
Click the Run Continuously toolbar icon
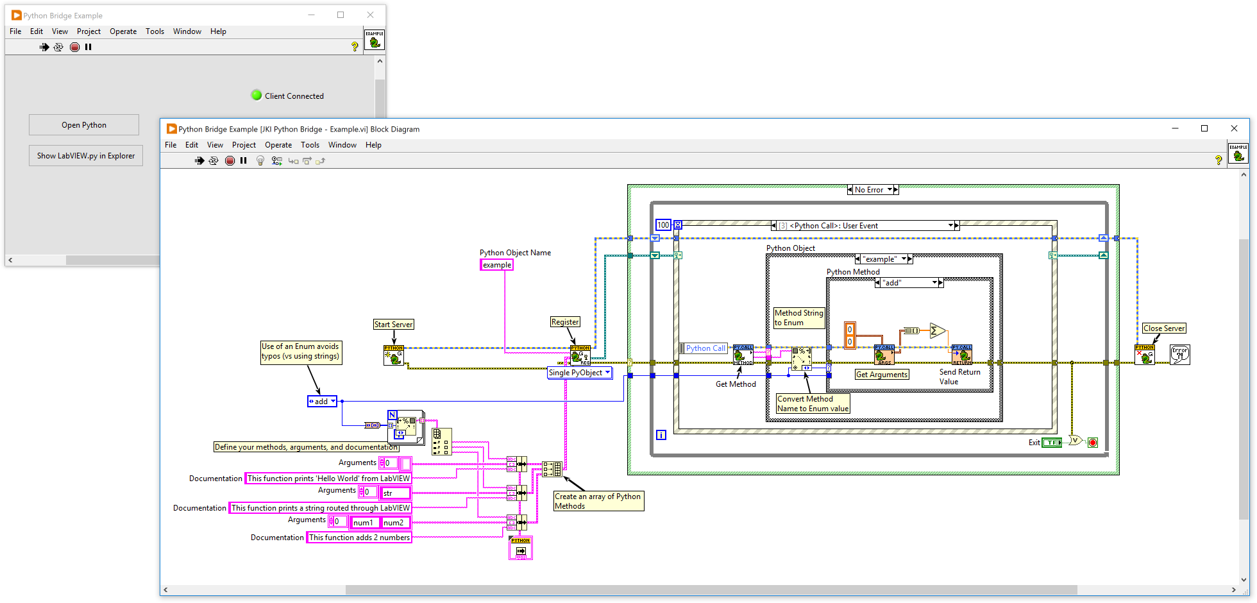pyautogui.click(x=214, y=160)
